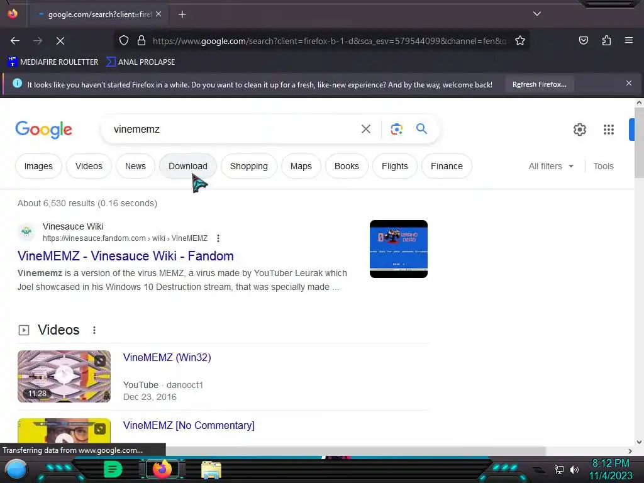Open File Explorer from taskbar

[x=211, y=469]
